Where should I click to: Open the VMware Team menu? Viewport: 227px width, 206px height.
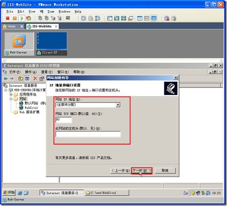pos(51,11)
